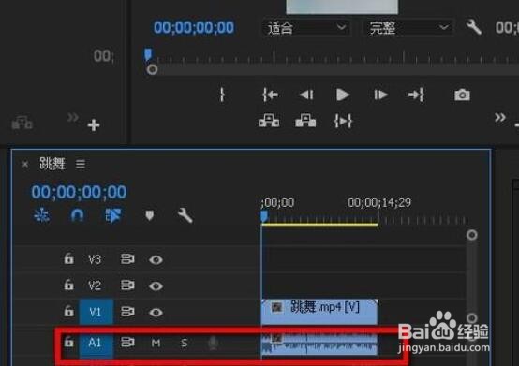This screenshot has height=366, width=519.
Task: Step back one frame
Action: [306, 95]
